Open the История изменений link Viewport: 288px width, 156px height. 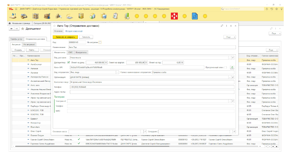pyautogui.click(x=74, y=31)
